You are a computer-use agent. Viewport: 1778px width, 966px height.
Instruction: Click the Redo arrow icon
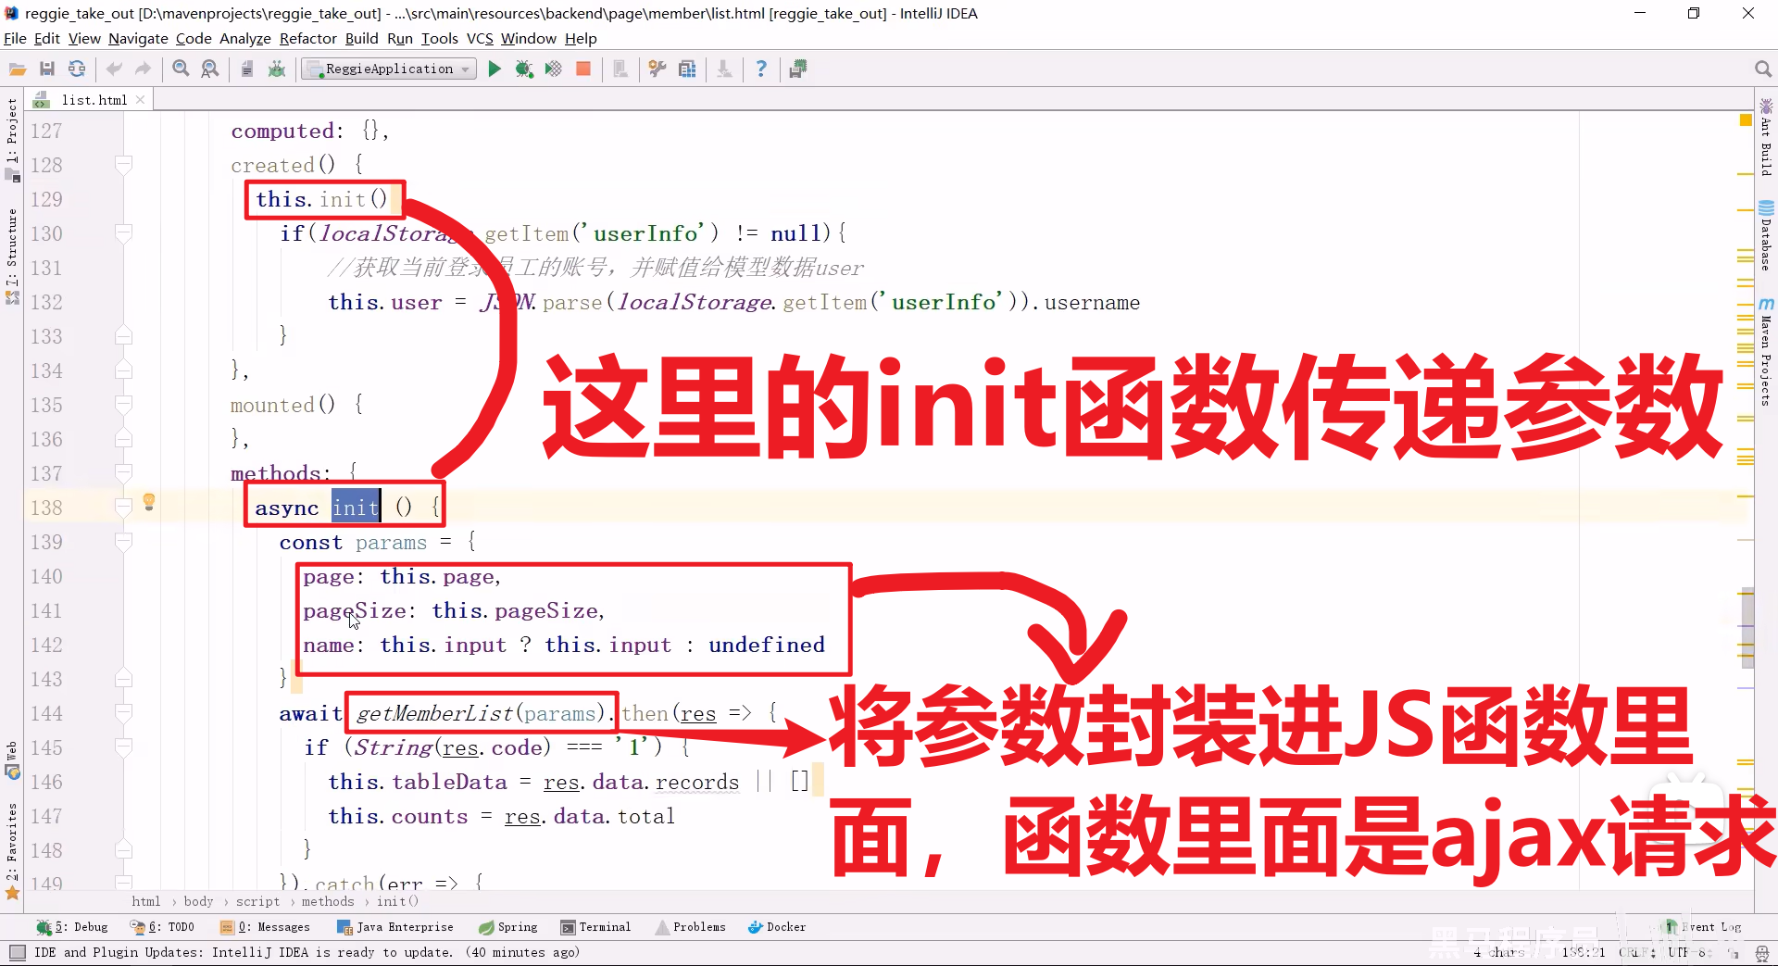[x=143, y=69]
